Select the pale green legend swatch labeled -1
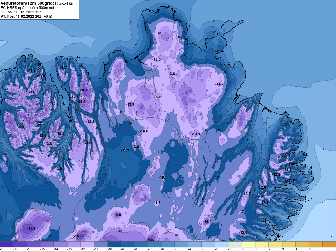The image size is (336, 251). point(235,244)
